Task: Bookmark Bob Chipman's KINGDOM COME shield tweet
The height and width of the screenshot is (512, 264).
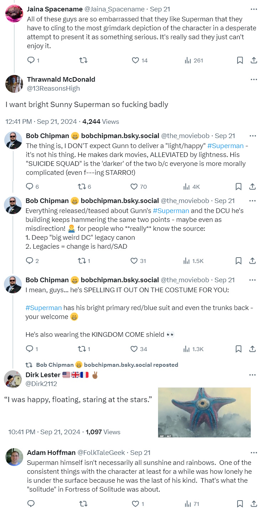Action: (239, 349)
